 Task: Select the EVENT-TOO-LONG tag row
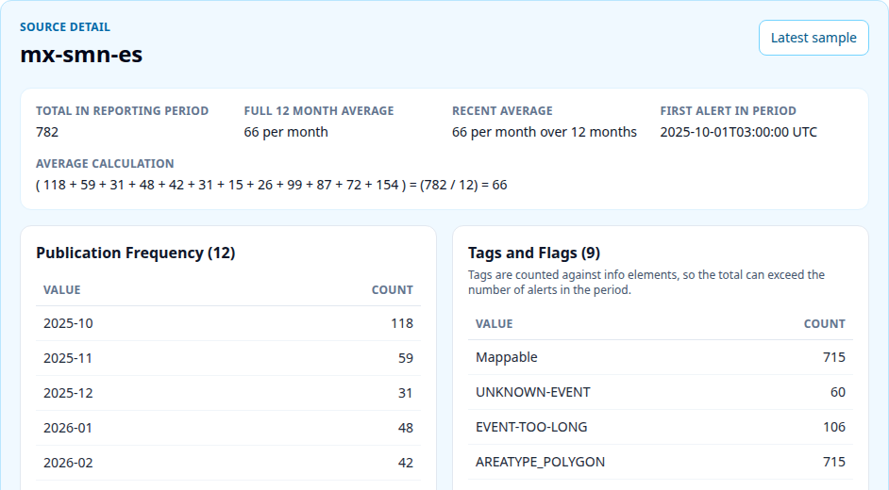661,427
